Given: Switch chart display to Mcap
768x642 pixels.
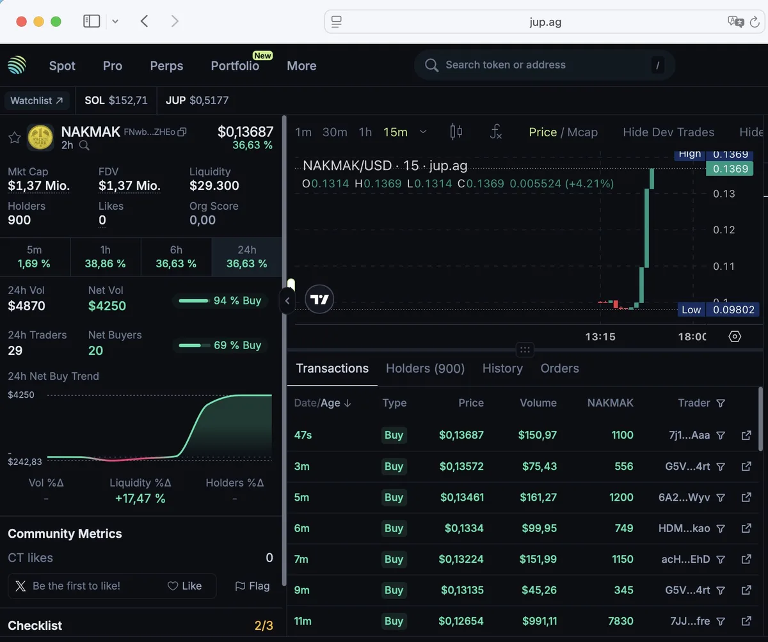Looking at the screenshot, I should (x=582, y=132).
